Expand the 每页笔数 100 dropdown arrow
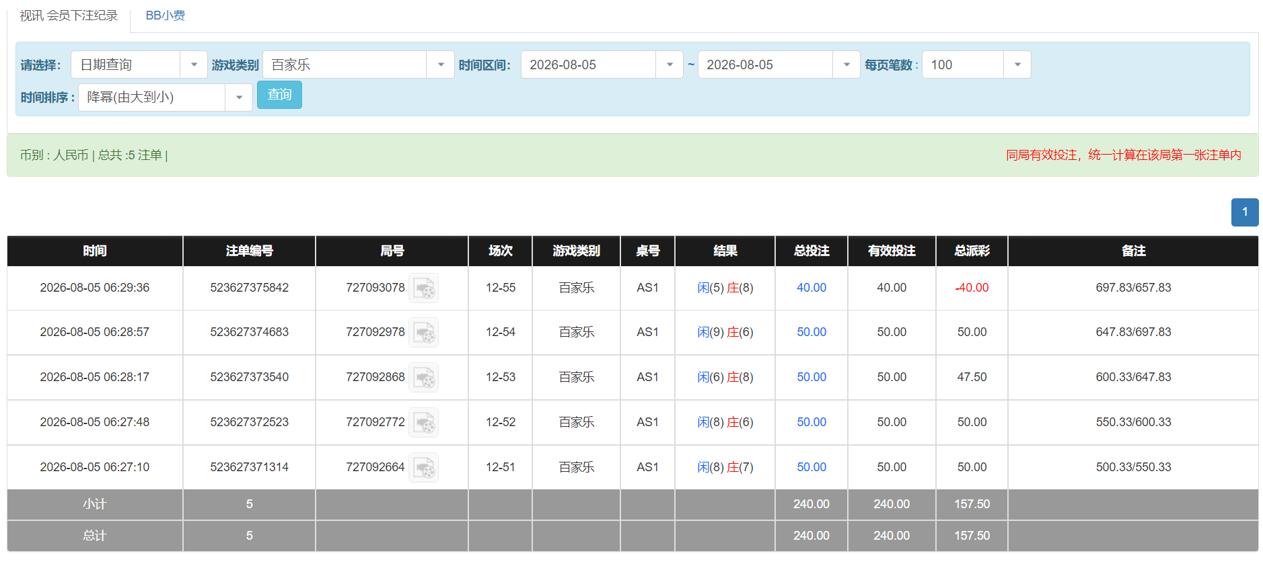The width and height of the screenshot is (1263, 570). pos(1017,65)
